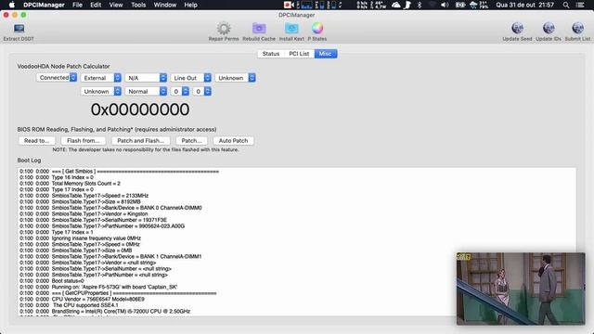Open the Apple menu
594x334 pixels.
coord(12,5)
